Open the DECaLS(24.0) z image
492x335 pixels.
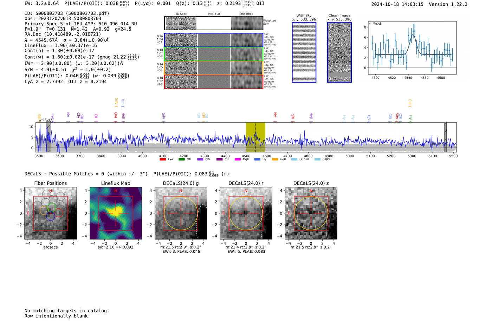pyautogui.click(x=311, y=213)
